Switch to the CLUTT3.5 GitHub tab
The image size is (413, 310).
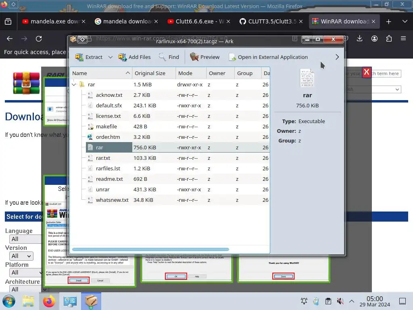[x=271, y=21]
